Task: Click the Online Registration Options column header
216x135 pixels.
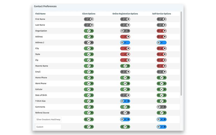Action: (x=125, y=14)
